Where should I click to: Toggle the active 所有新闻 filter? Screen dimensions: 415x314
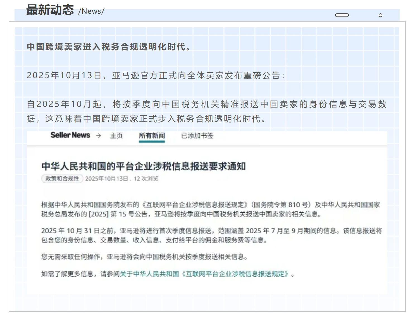(152, 136)
